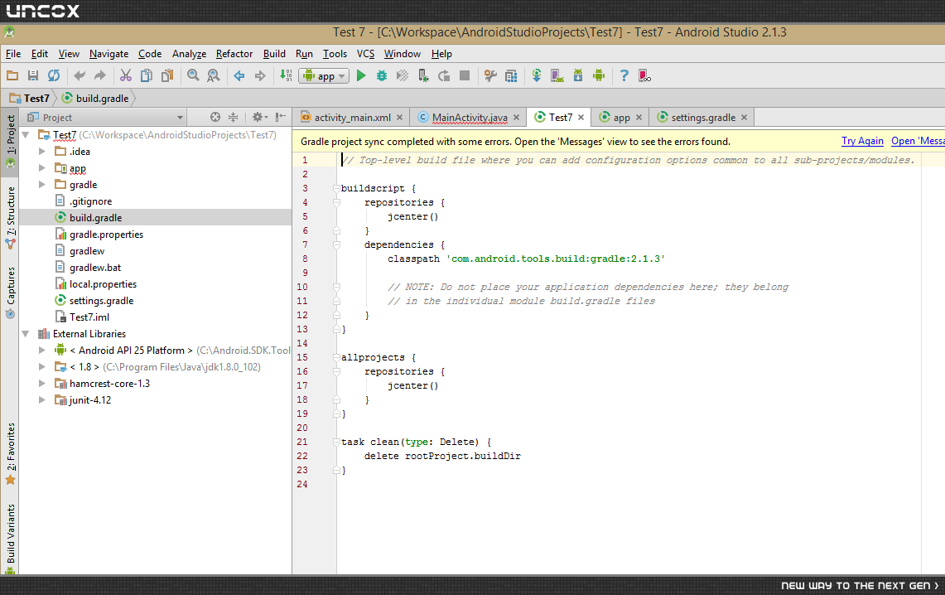Screen dimensions: 945x595
Task: Click the Forward navigation arrow
Action: (x=260, y=76)
